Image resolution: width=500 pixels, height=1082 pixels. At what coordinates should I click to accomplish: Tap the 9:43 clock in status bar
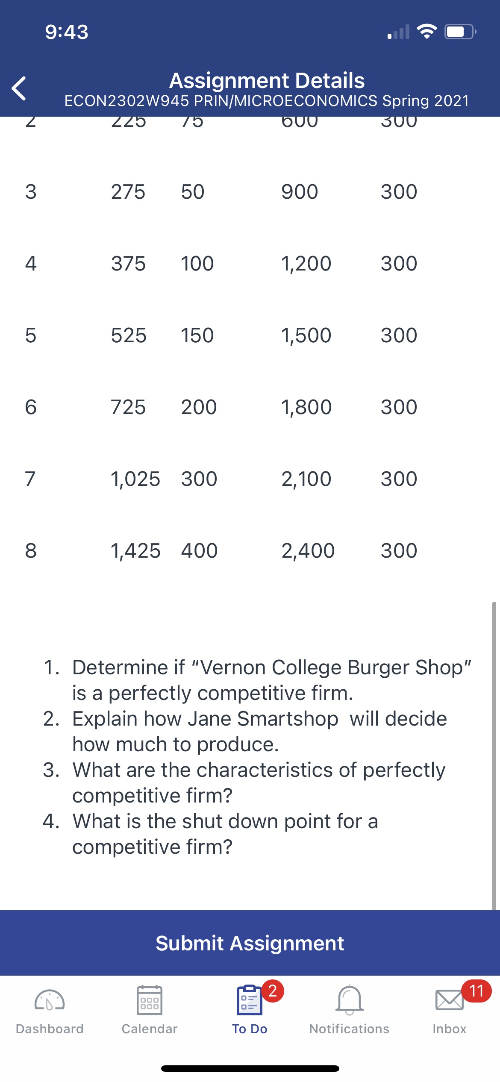67,32
